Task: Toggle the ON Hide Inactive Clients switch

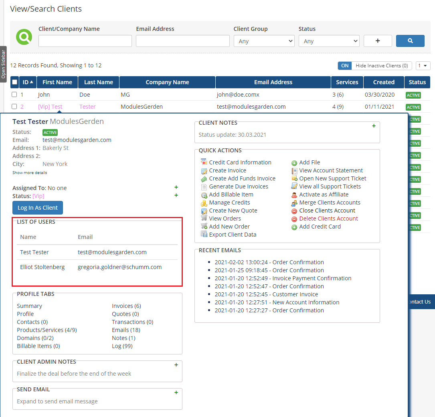Action: pyautogui.click(x=344, y=65)
